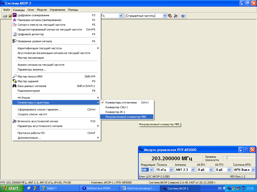257x192 pixels.
Task: Click the Включить акустический сигнал speaker icon
Action: click(x=15, y=121)
